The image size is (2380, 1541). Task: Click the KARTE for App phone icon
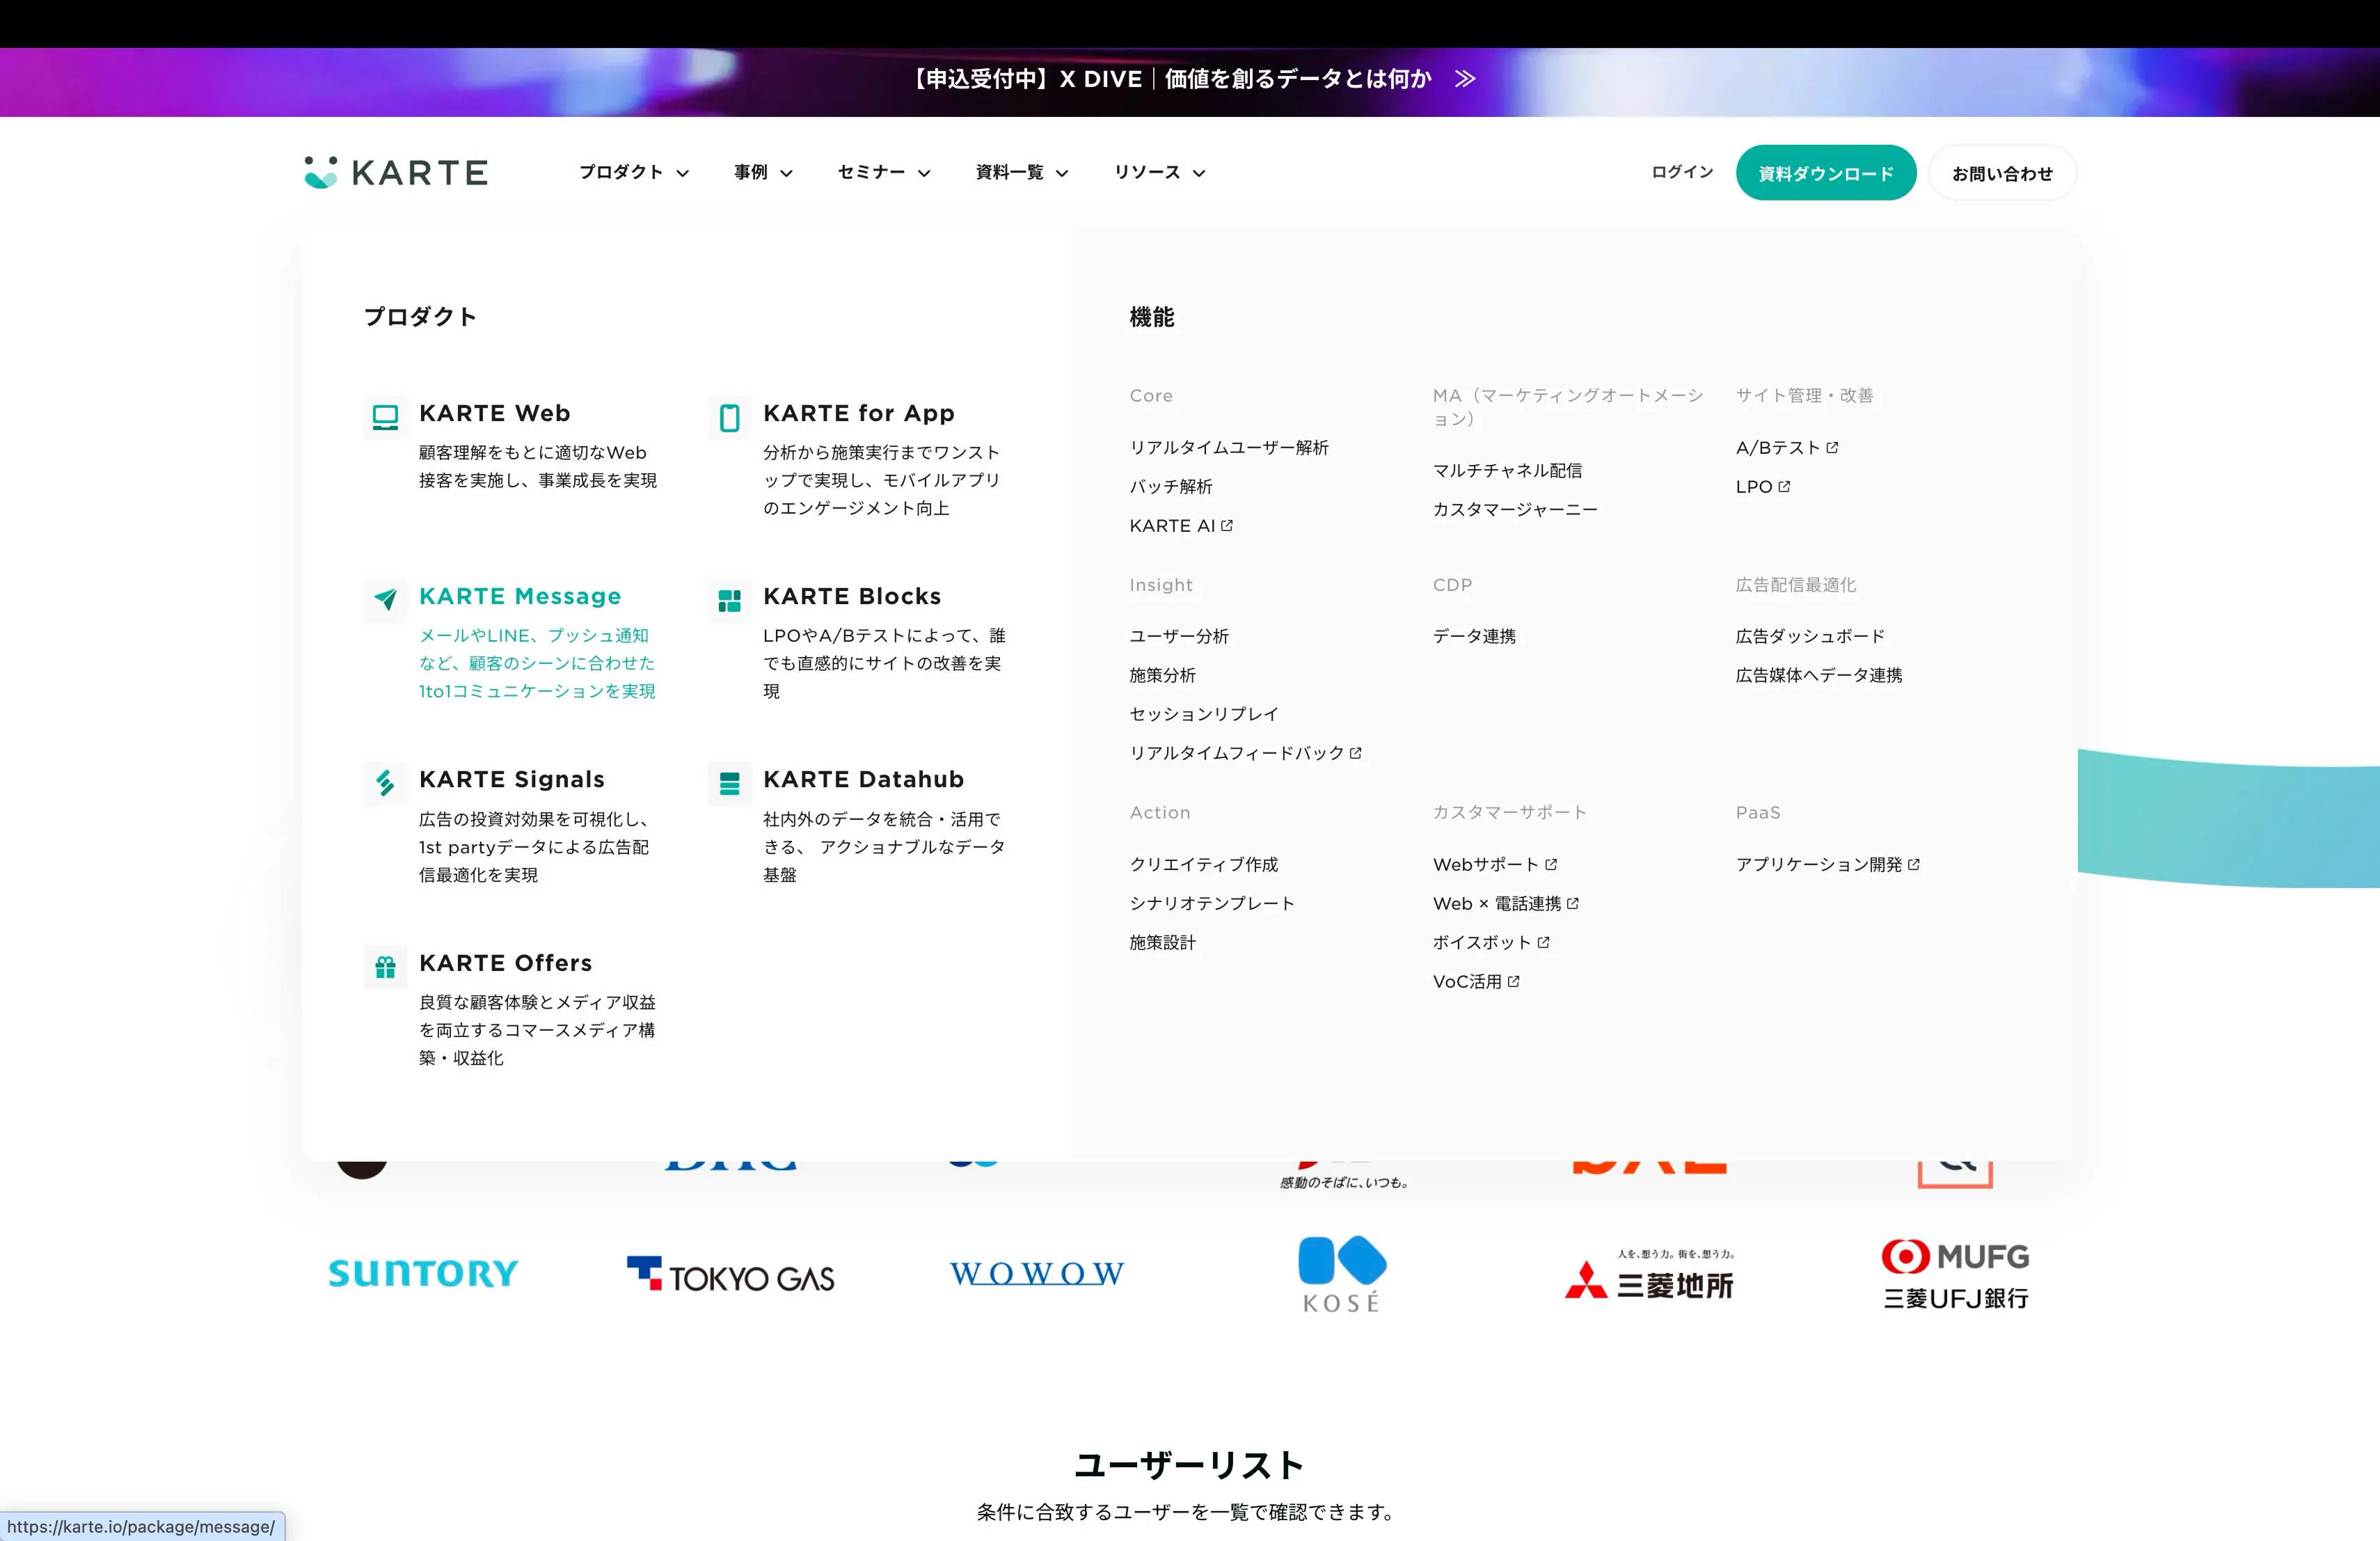pos(729,417)
